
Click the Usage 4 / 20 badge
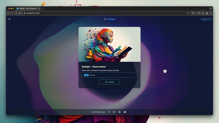pyautogui.click(x=206, y=19)
